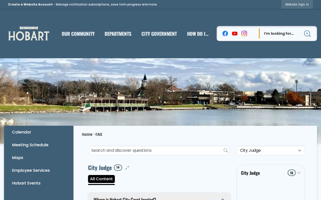Open the City Government menu
Viewport: 321px width, 200px height.
tap(159, 34)
